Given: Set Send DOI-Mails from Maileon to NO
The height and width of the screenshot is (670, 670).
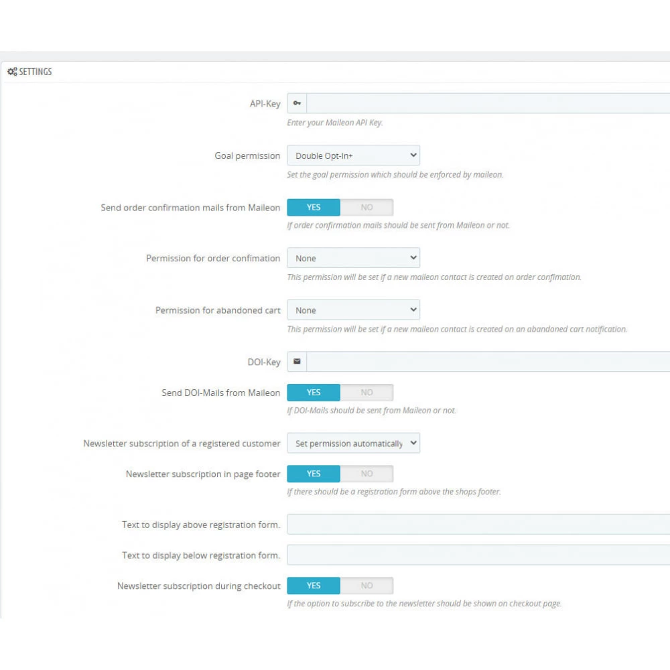Looking at the screenshot, I should pyautogui.click(x=366, y=392).
